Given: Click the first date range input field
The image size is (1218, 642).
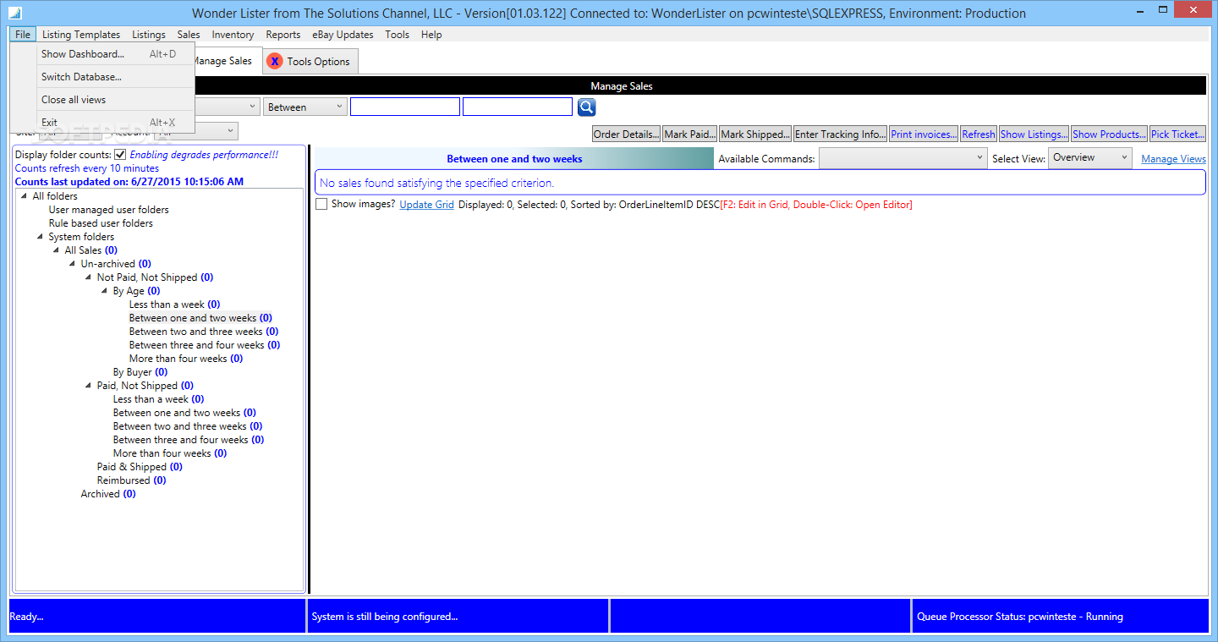Looking at the screenshot, I should pyautogui.click(x=405, y=107).
